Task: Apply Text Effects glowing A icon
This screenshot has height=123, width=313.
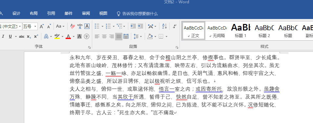Action: pos(46,36)
